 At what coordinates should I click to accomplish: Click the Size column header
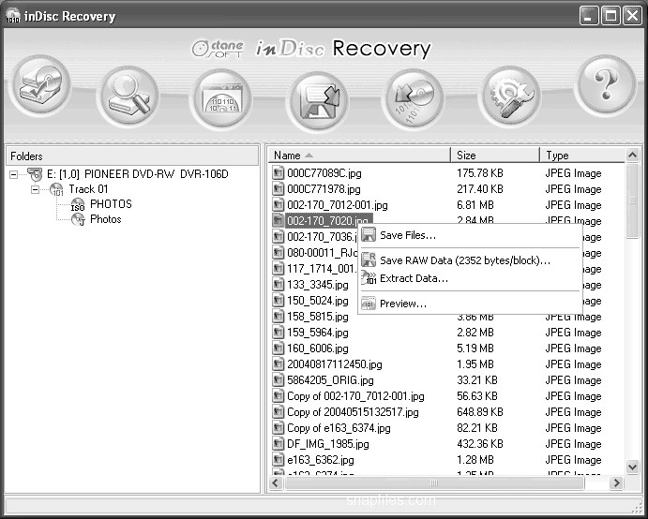point(494,156)
